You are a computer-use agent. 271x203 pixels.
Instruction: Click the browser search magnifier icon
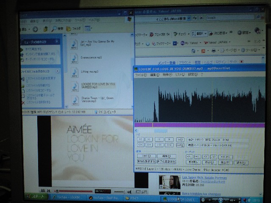click(x=258, y=17)
